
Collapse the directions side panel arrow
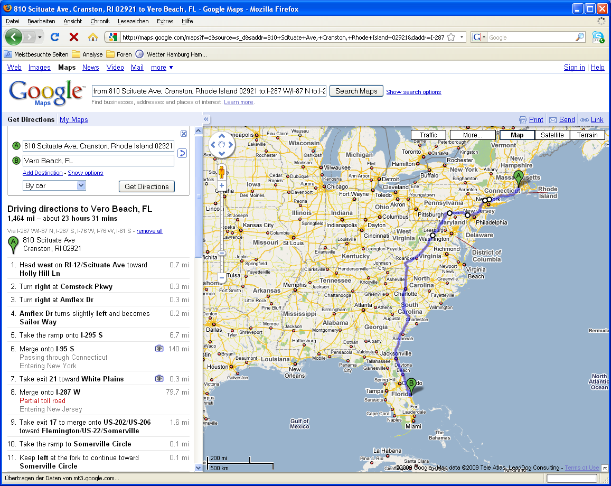coord(206,119)
